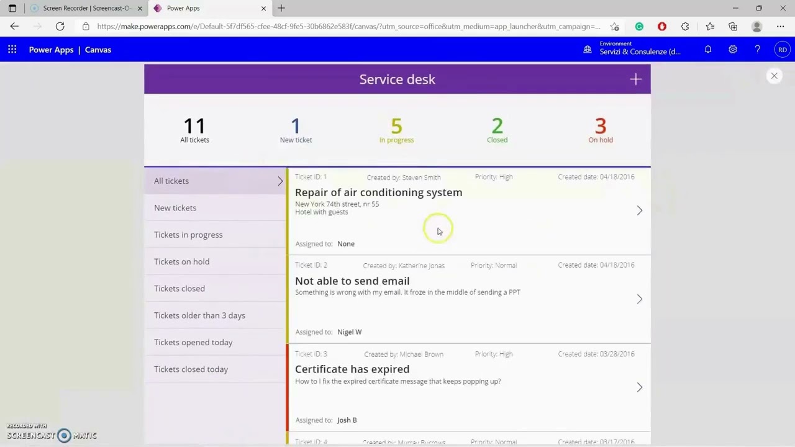Open browser extensions puzzle icon

click(x=685, y=27)
